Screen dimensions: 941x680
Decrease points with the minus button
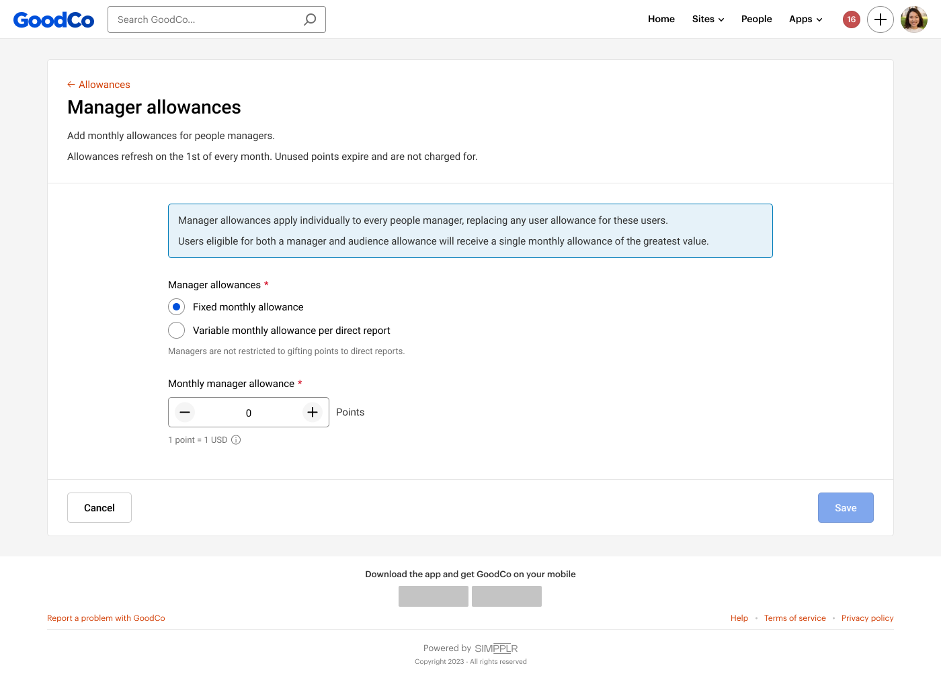[x=185, y=413]
